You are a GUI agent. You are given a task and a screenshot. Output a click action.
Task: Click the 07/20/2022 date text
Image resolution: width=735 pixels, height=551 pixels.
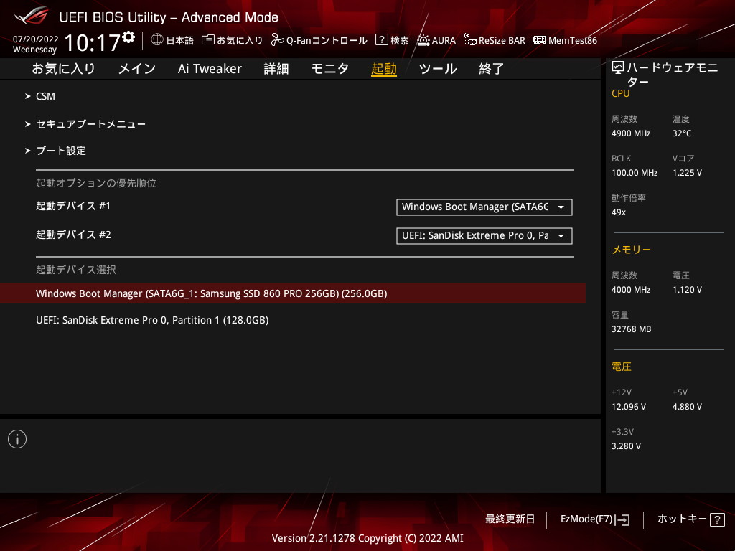(36, 39)
